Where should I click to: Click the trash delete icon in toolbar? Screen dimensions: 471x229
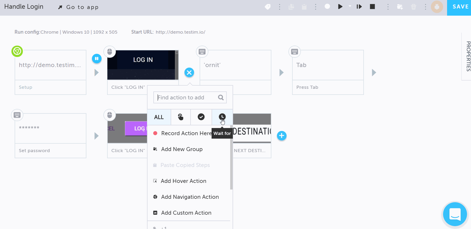point(414,7)
